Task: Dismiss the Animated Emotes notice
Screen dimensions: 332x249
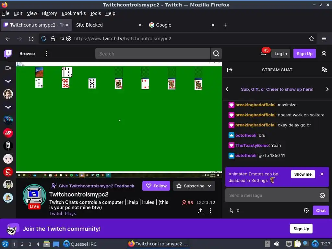Action: coord(322,174)
